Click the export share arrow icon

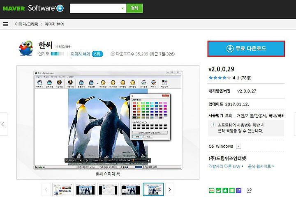(x=249, y=190)
